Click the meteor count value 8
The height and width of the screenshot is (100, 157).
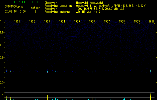click(35, 11)
